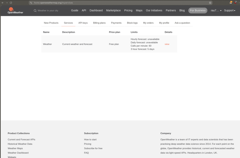This screenshot has height=158, width=240.
Task: Click the OpenWeather logo
Action: [15, 10]
